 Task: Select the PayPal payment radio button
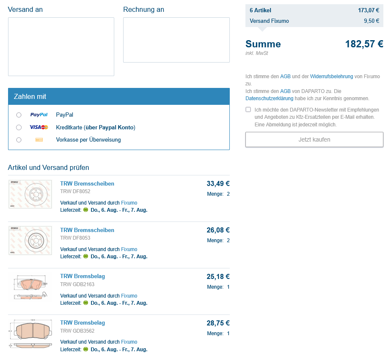point(19,115)
